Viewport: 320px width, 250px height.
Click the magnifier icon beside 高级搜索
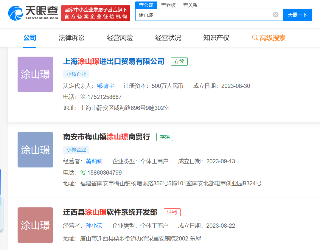click(255, 38)
